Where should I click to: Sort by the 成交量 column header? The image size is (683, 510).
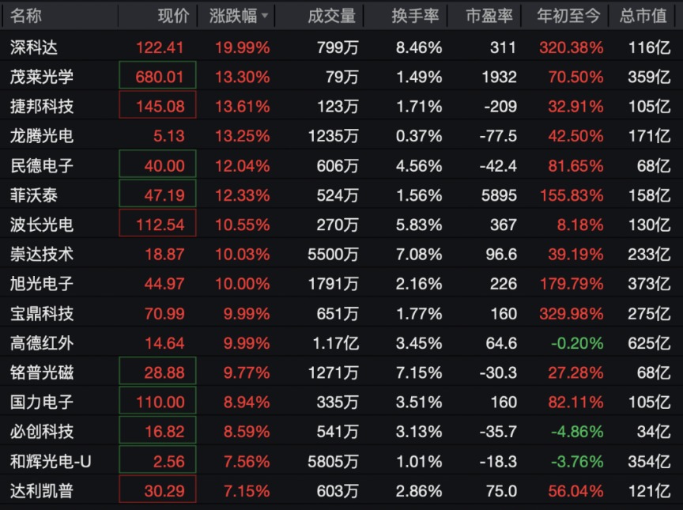[x=332, y=16]
